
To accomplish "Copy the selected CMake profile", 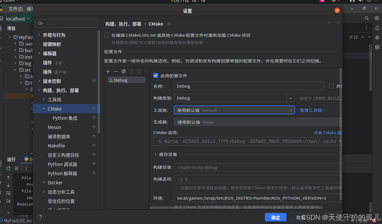I will coord(124,71).
